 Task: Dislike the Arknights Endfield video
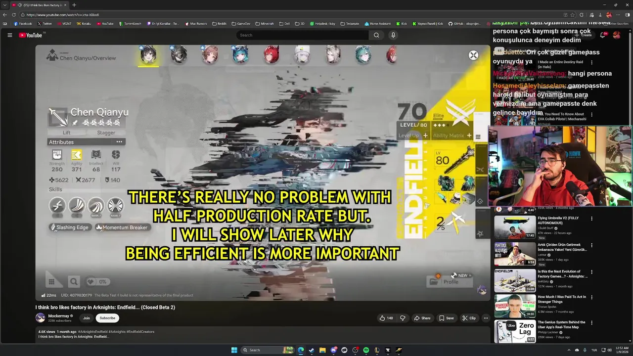(403, 318)
